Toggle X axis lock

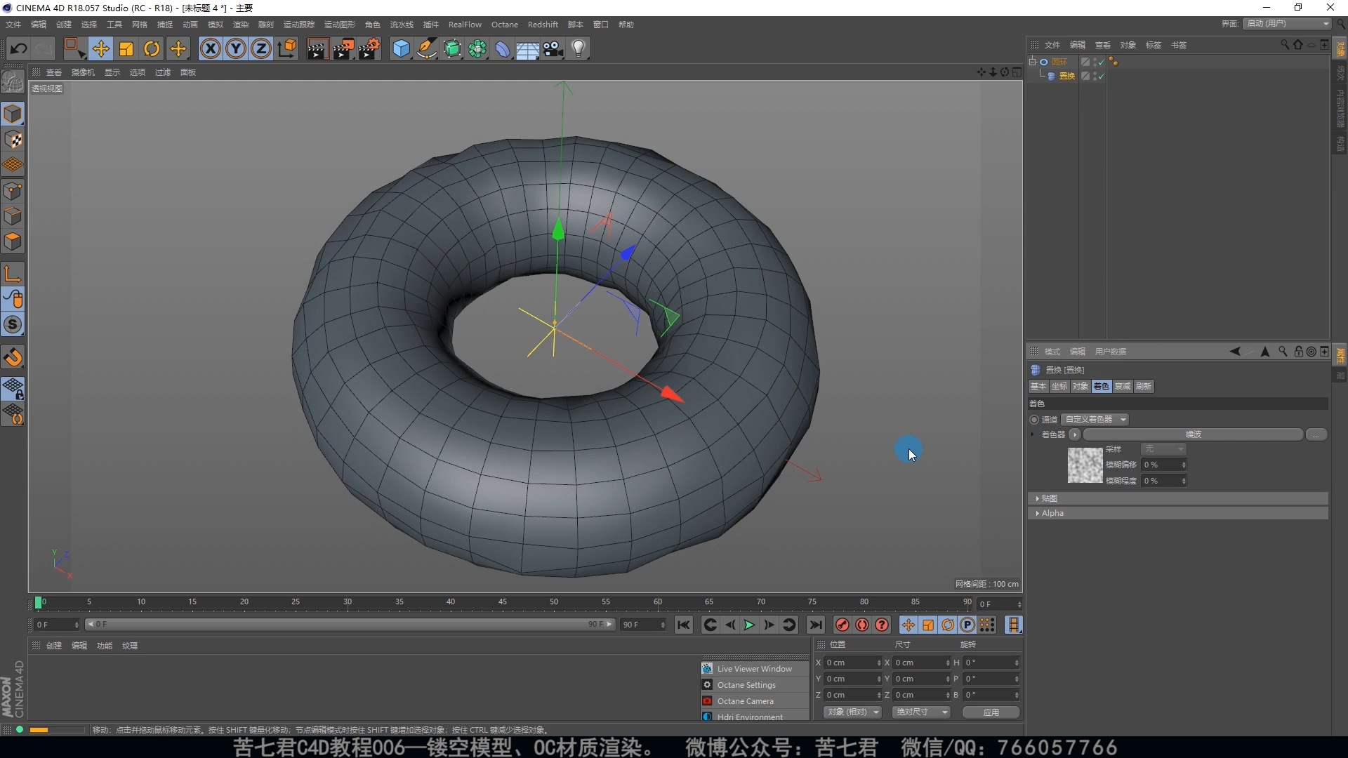click(x=210, y=48)
